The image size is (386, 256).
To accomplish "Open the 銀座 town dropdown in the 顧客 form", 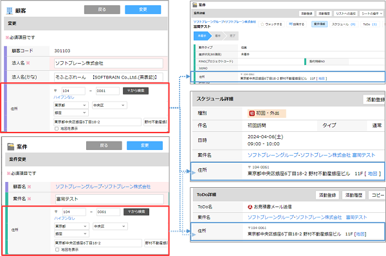I will [71, 113].
